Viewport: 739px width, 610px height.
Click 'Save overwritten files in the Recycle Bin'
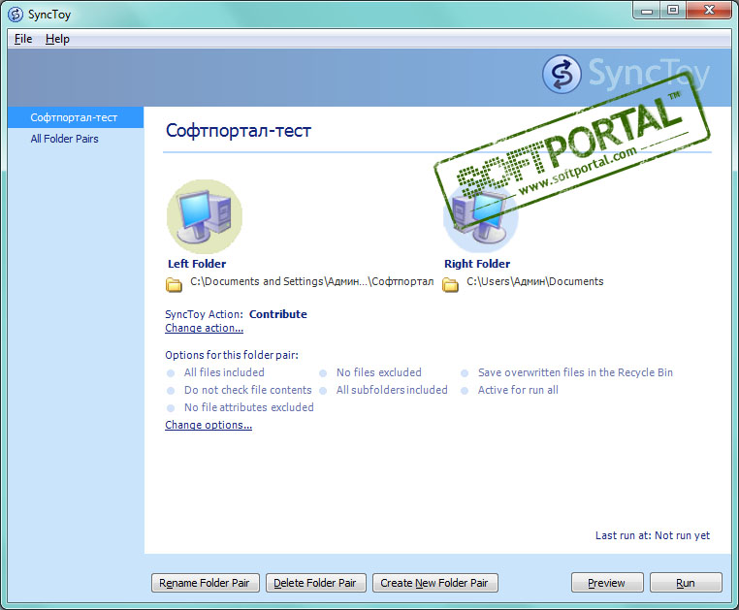[575, 372]
